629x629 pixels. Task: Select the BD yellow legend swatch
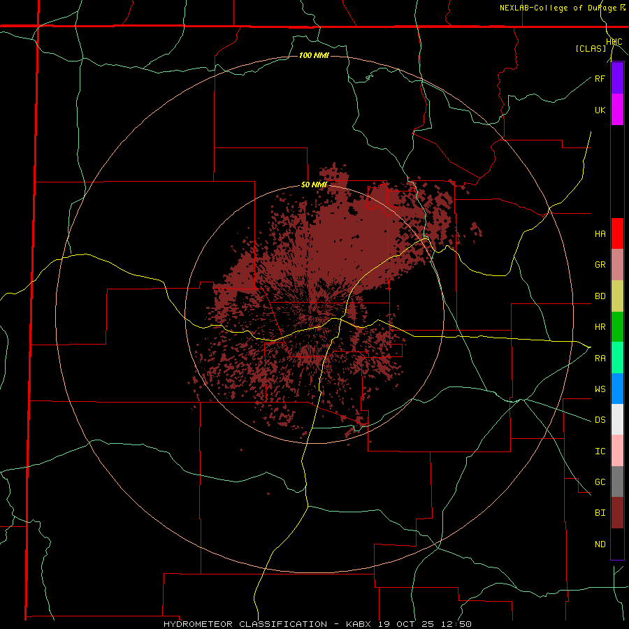pos(617,296)
